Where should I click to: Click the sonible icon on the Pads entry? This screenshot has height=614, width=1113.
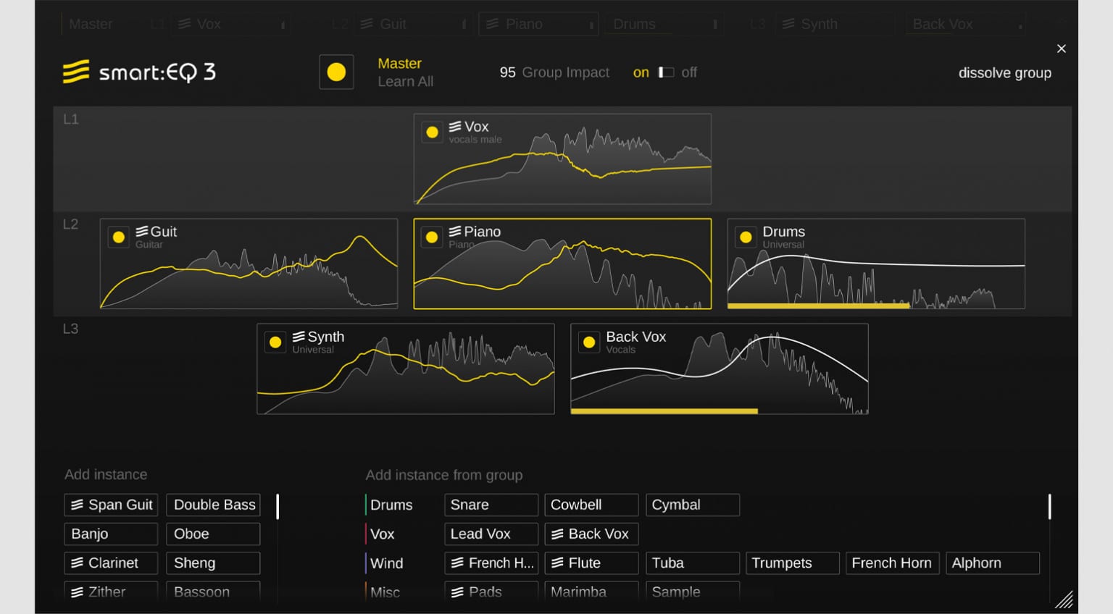pos(457,592)
